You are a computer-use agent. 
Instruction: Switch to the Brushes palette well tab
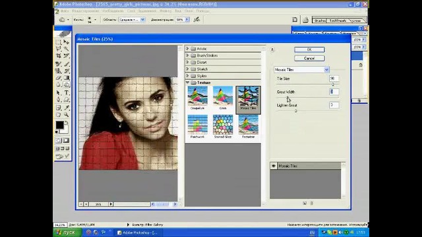coord(320,20)
